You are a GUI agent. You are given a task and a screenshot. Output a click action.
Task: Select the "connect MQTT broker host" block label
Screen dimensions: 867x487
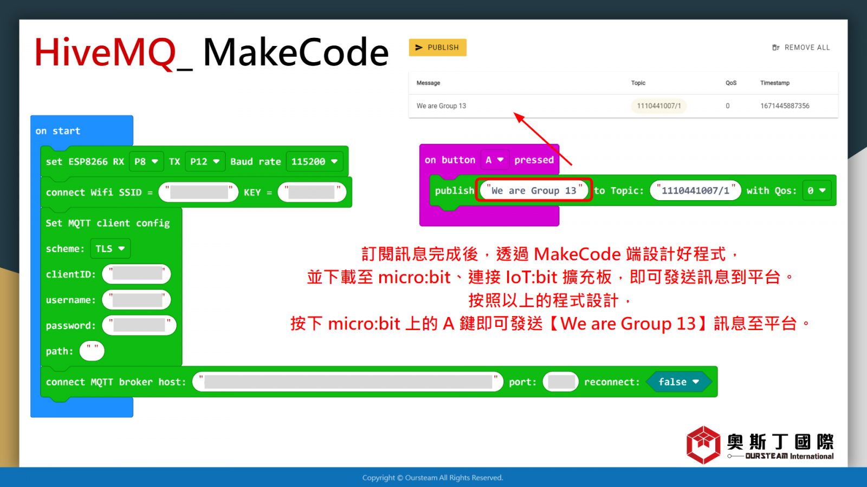[x=116, y=382]
